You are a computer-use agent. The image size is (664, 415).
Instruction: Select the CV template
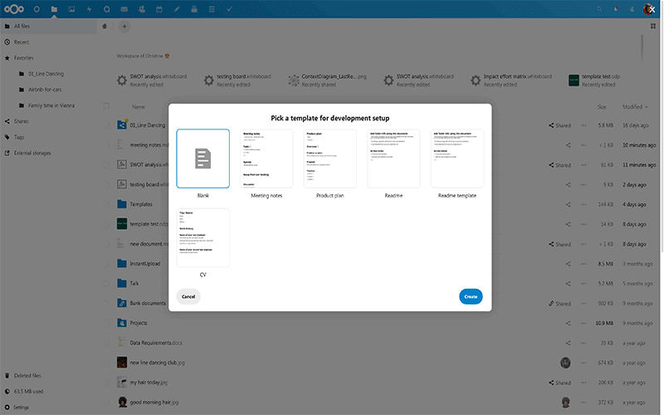point(203,237)
